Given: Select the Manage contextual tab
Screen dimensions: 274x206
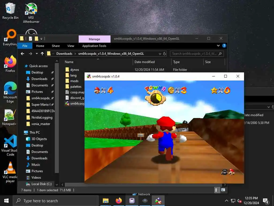Looking at the screenshot, I should point(94,39).
